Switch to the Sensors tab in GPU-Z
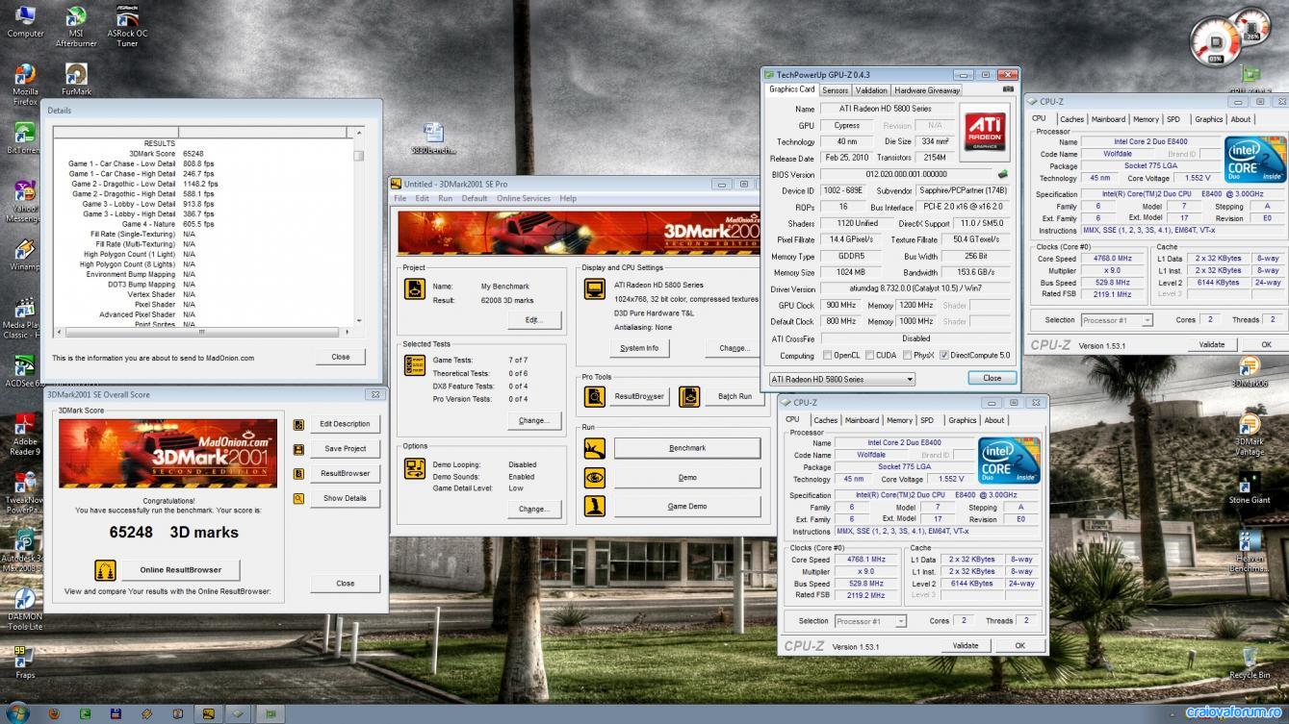1289x724 pixels. tap(835, 90)
